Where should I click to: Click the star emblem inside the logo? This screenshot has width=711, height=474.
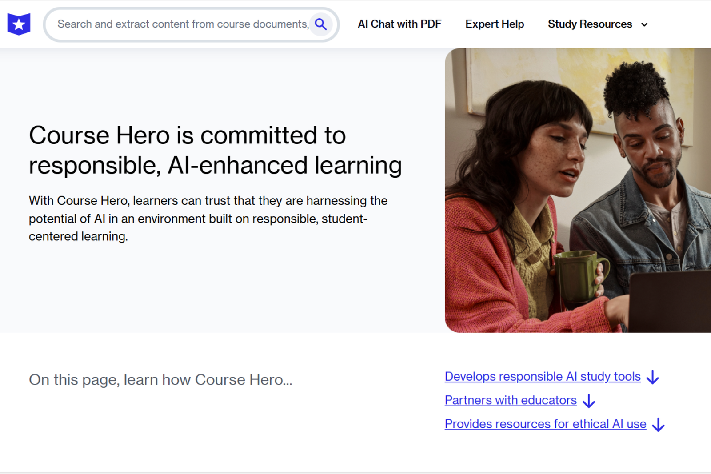(19, 24)
